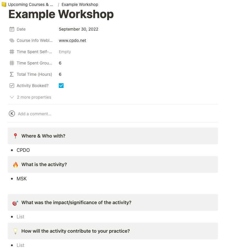The height and width of the screenshot is (252, 237).
Task: Click the hash icon for Time Spent Group
Action: pos(12,63)
